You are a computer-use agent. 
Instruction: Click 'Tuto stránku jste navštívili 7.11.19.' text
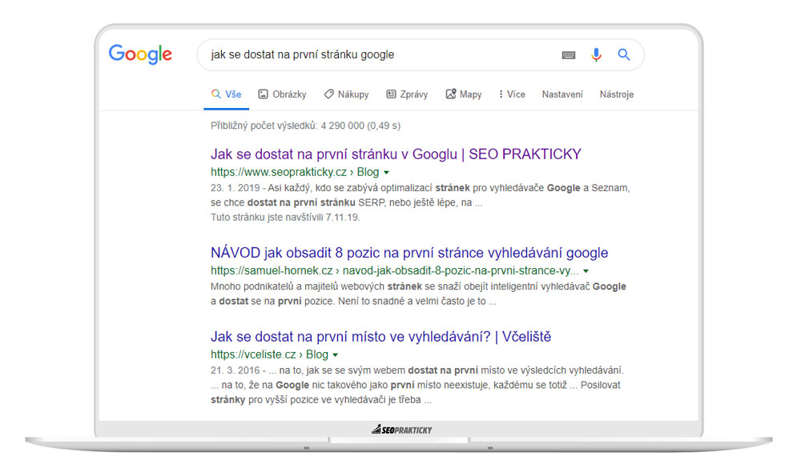[285, 218]
